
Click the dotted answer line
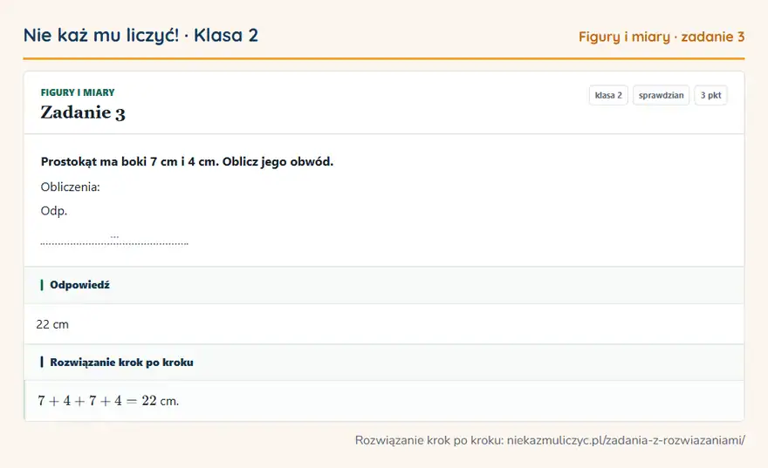[x=114, y=242]
